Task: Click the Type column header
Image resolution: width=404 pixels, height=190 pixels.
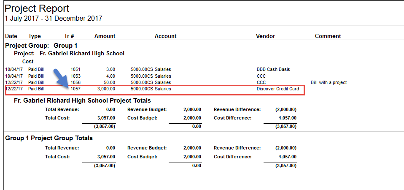Action: coord(35,36)
